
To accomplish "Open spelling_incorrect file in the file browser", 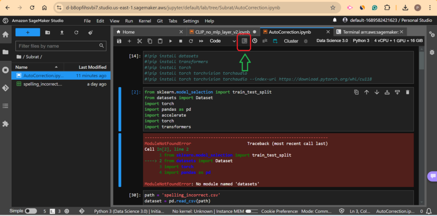I will pyautogui.click(x=43, y=84).
